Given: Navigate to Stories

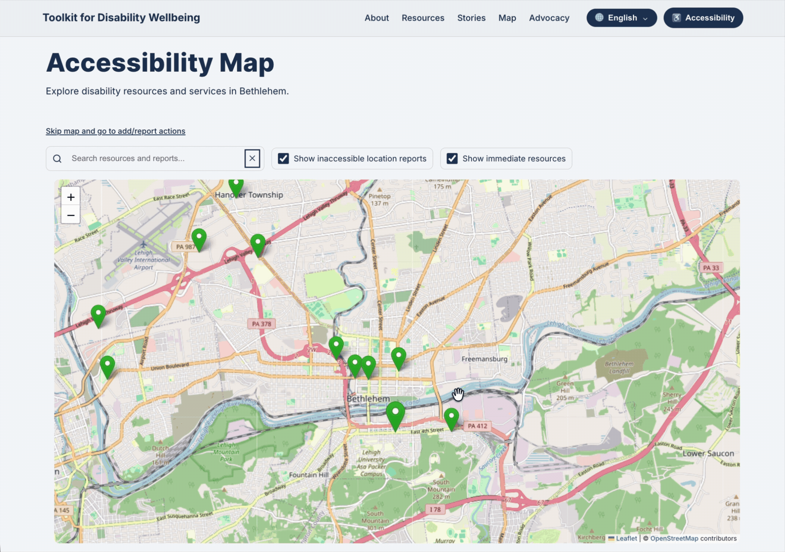Looking at the screenshot, I should (x=471, y=18).
